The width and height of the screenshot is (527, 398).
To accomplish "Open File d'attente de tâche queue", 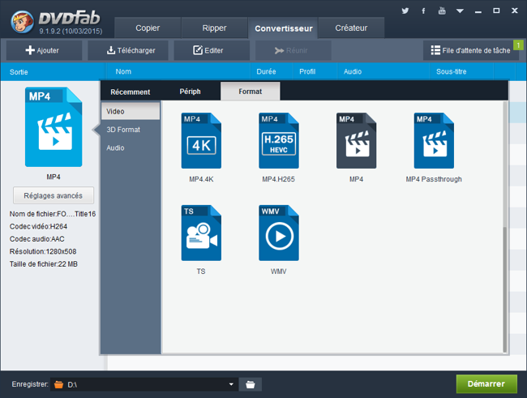I will coord(470,50).
